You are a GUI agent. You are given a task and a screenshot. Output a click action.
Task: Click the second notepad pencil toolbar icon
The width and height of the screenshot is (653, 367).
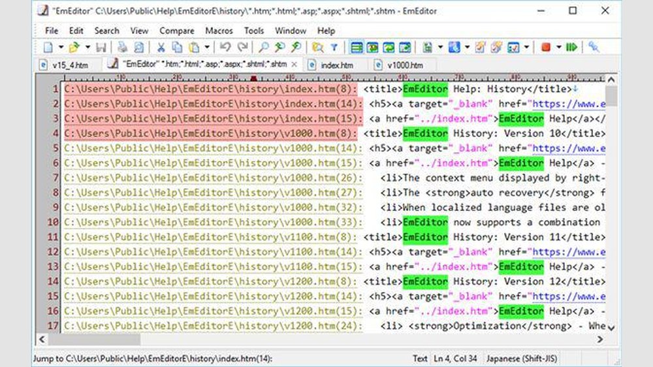click(496, 48)
